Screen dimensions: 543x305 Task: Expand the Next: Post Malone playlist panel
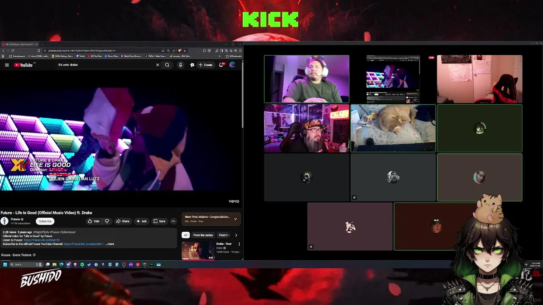[235, 219]
